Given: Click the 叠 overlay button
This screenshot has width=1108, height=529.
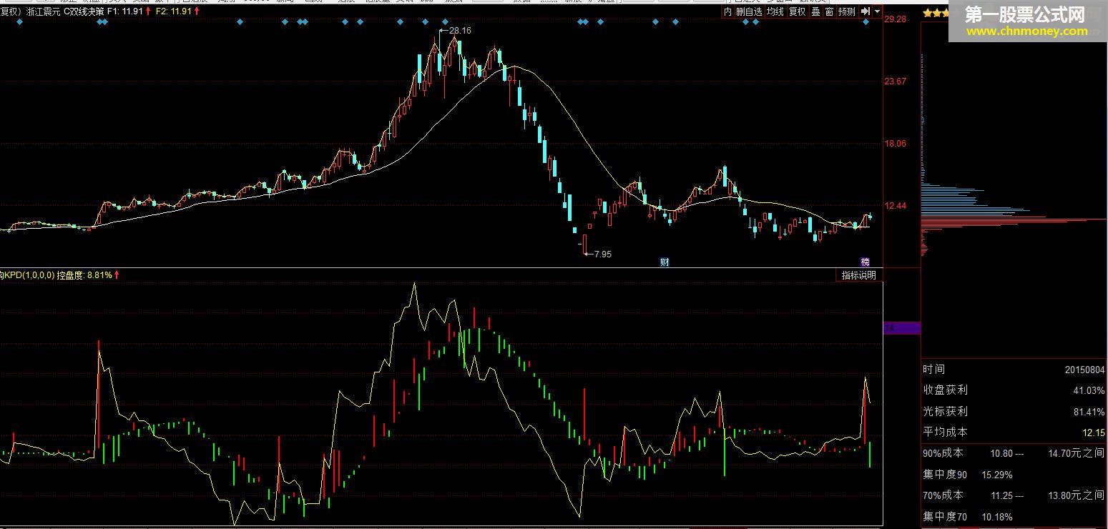Looking at the screenshot, I should pos(815,11).
